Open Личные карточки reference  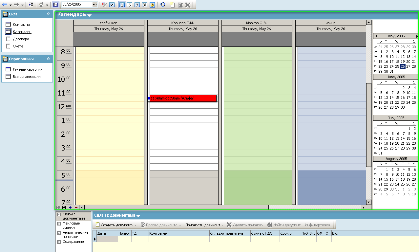[28, 69]
